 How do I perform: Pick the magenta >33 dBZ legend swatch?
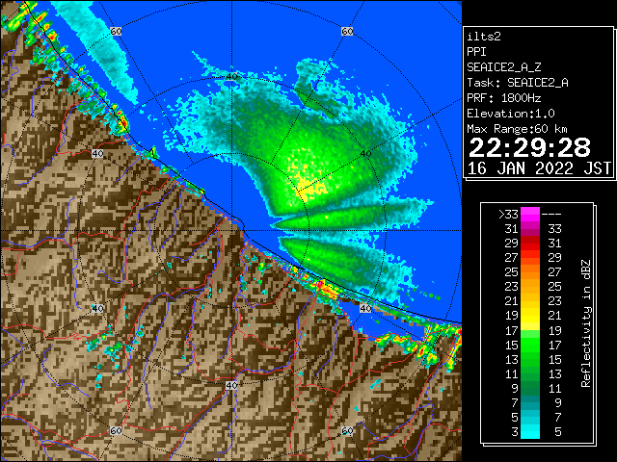(x=530, y=214)
